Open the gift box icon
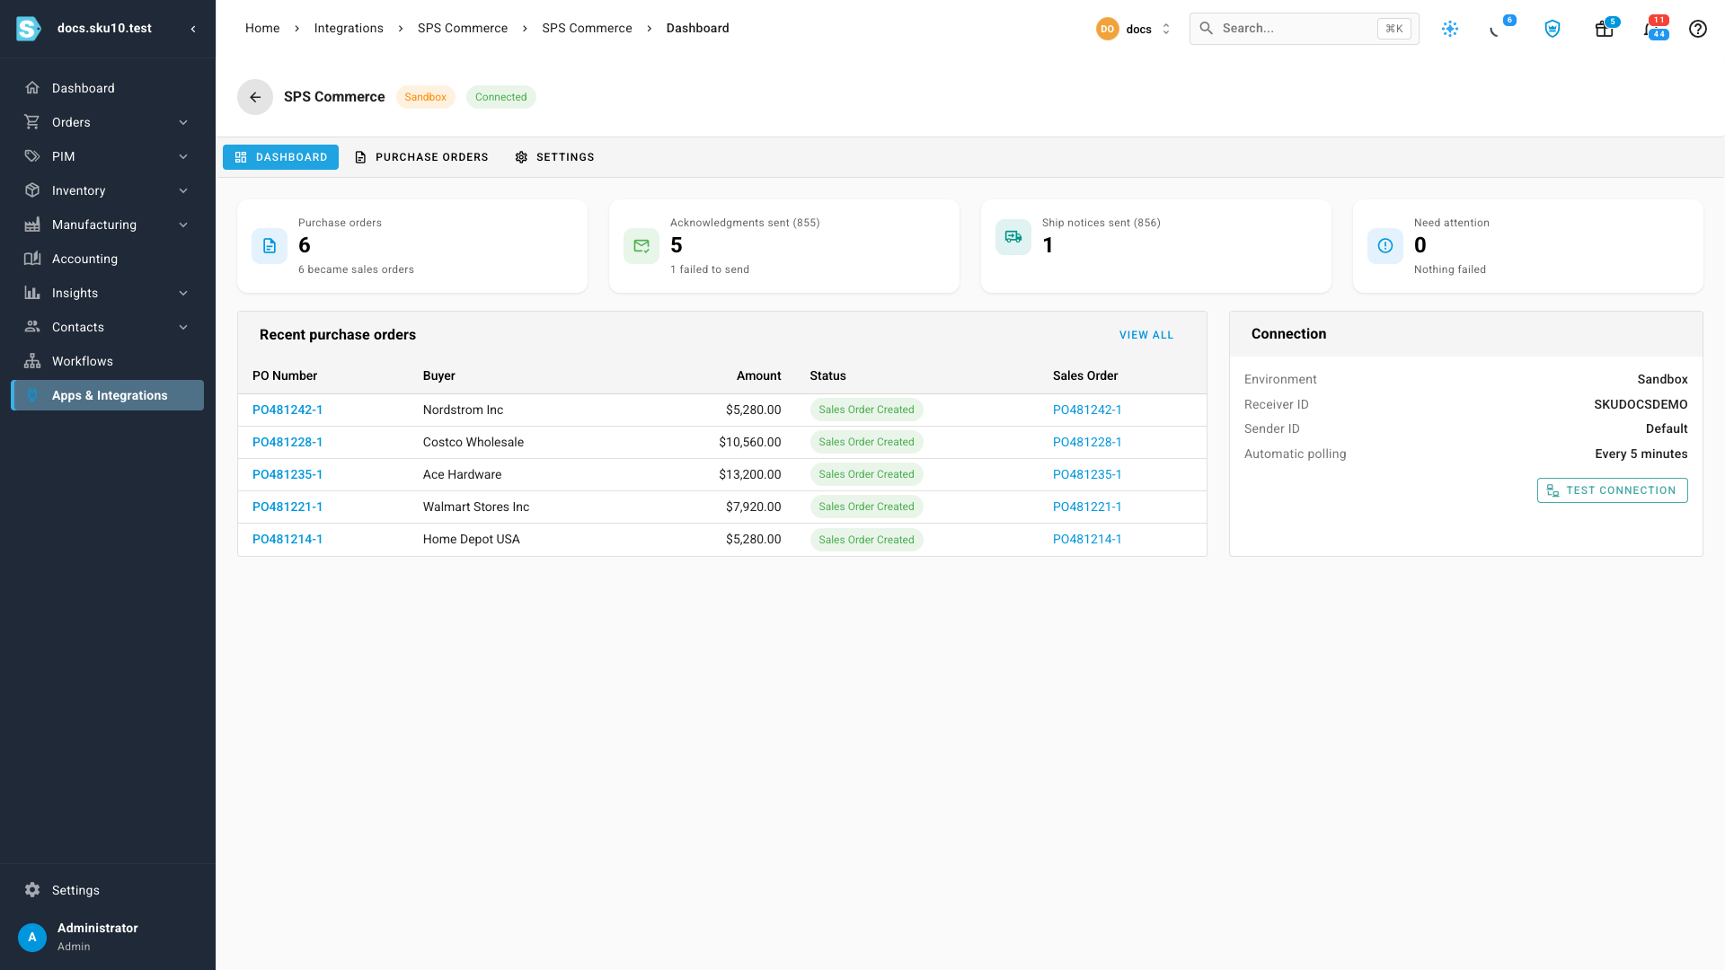Screen dimensions: 1725x970 1604,29
